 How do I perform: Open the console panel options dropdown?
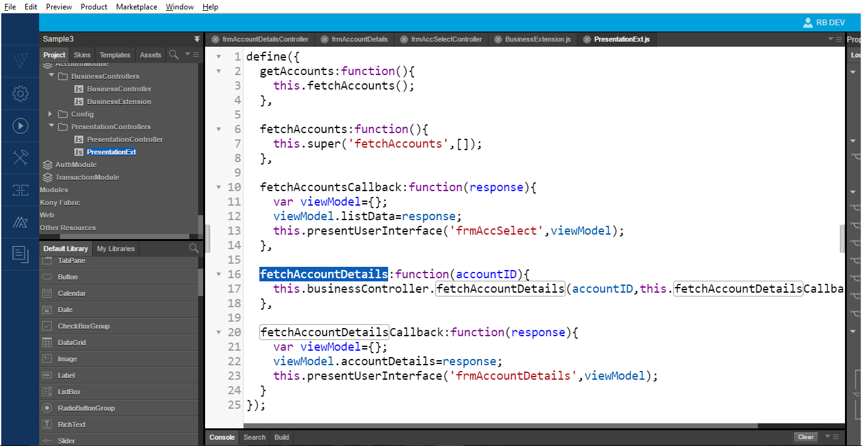833,437
